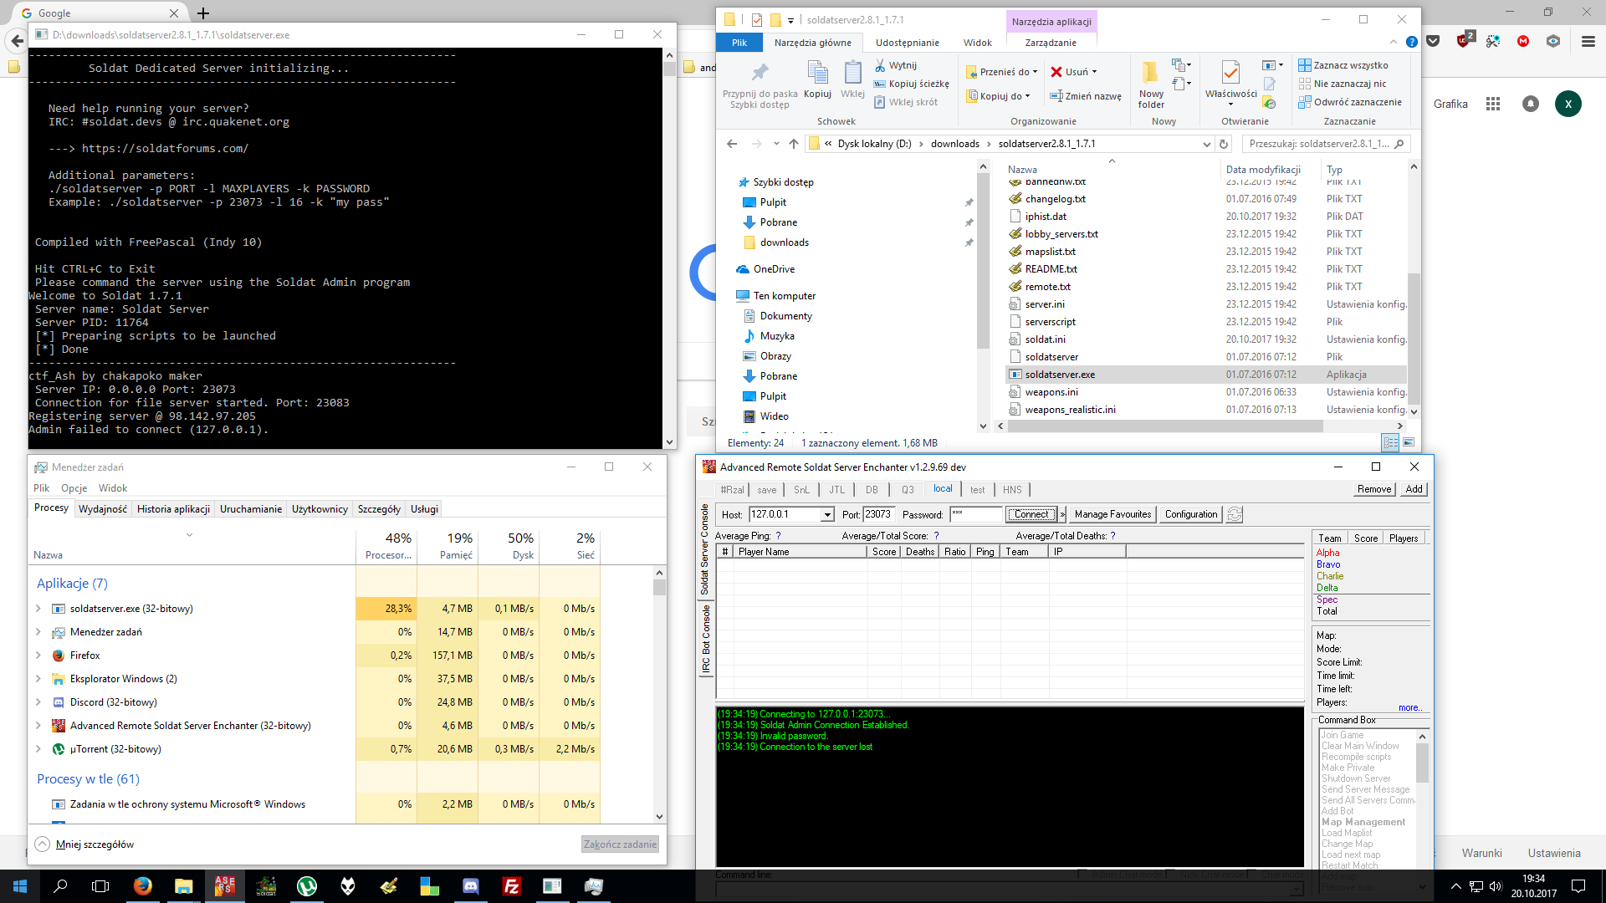Collapse details with Mniej szczegółów toggle
Screen dimensions: 1606x903
[x=43, y=844]
